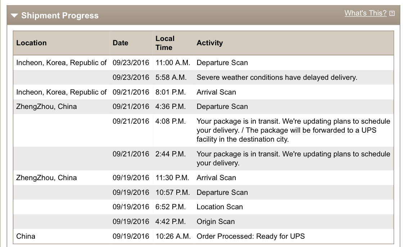Click the Activity column header
403x247 pixels.
[210, 43]
